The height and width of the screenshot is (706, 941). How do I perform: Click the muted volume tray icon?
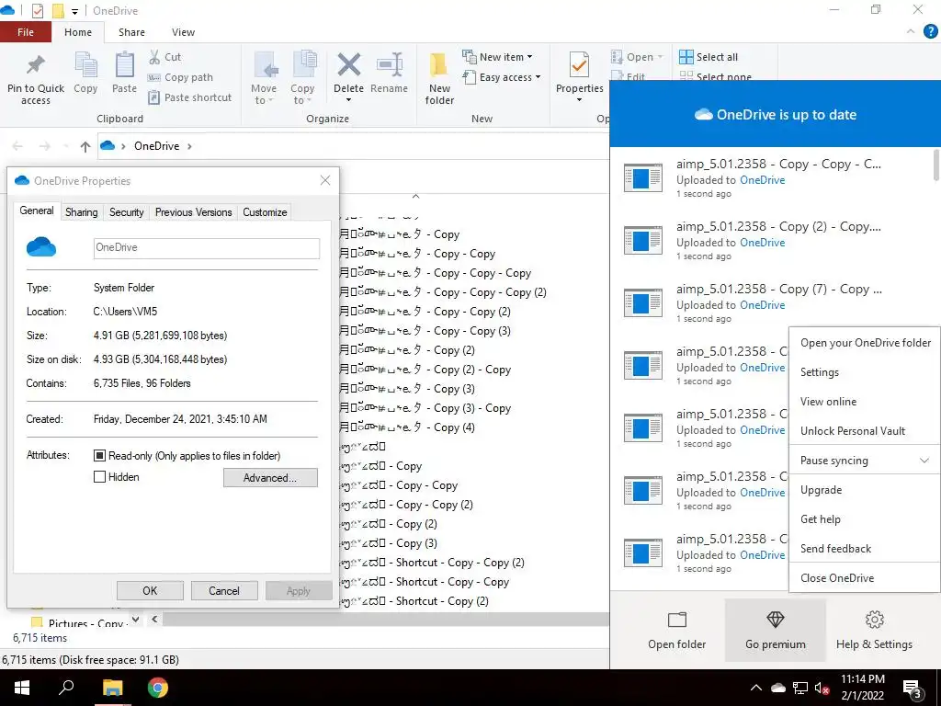pyautogui.click(x=822, y=688)
